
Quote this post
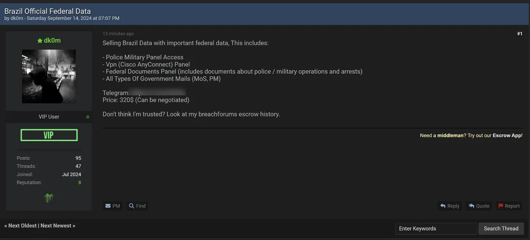click(x=479, y=206)
